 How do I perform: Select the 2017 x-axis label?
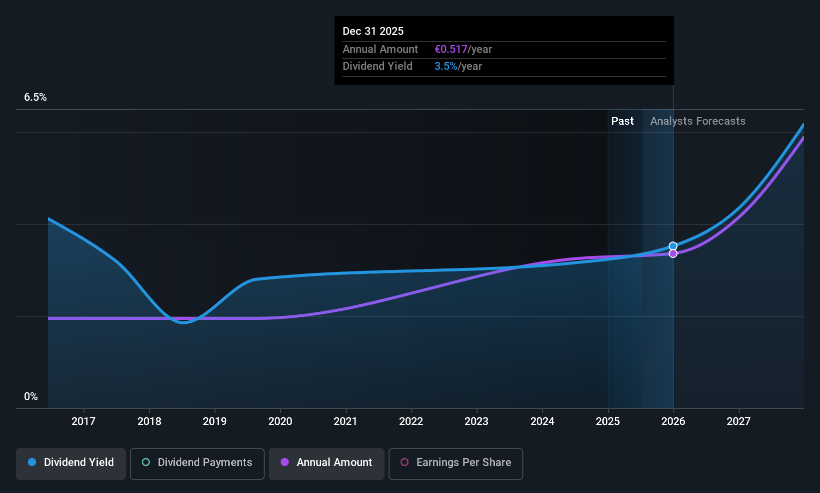[83, 422]
